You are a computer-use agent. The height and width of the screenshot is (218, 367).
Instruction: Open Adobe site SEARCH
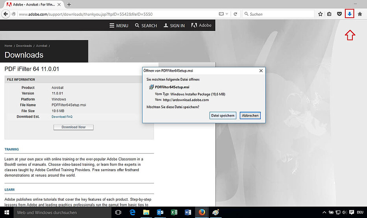146,26
